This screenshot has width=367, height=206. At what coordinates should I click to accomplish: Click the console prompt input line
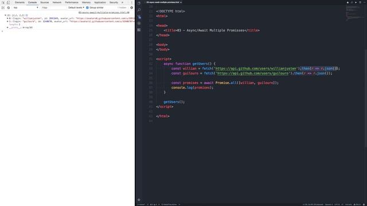tap(68, 31)
